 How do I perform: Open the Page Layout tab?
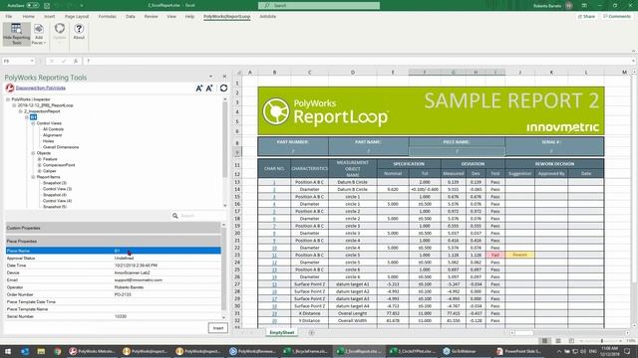pos(77,16)
